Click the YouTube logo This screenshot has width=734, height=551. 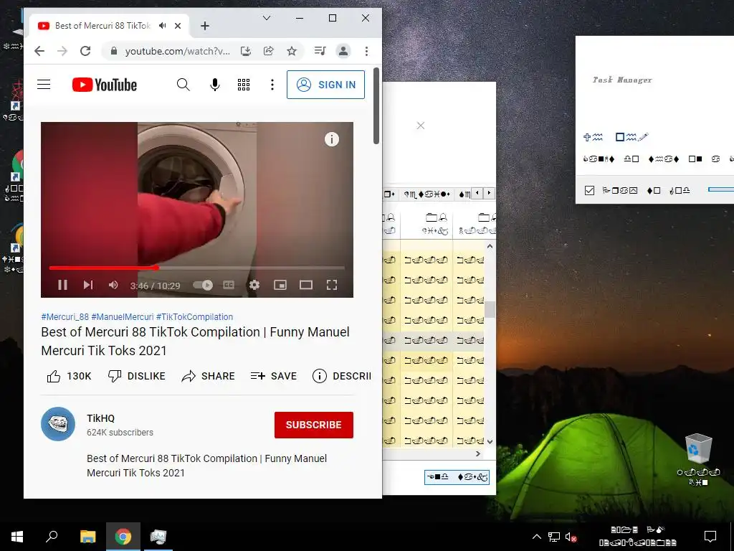pos(105,85)
